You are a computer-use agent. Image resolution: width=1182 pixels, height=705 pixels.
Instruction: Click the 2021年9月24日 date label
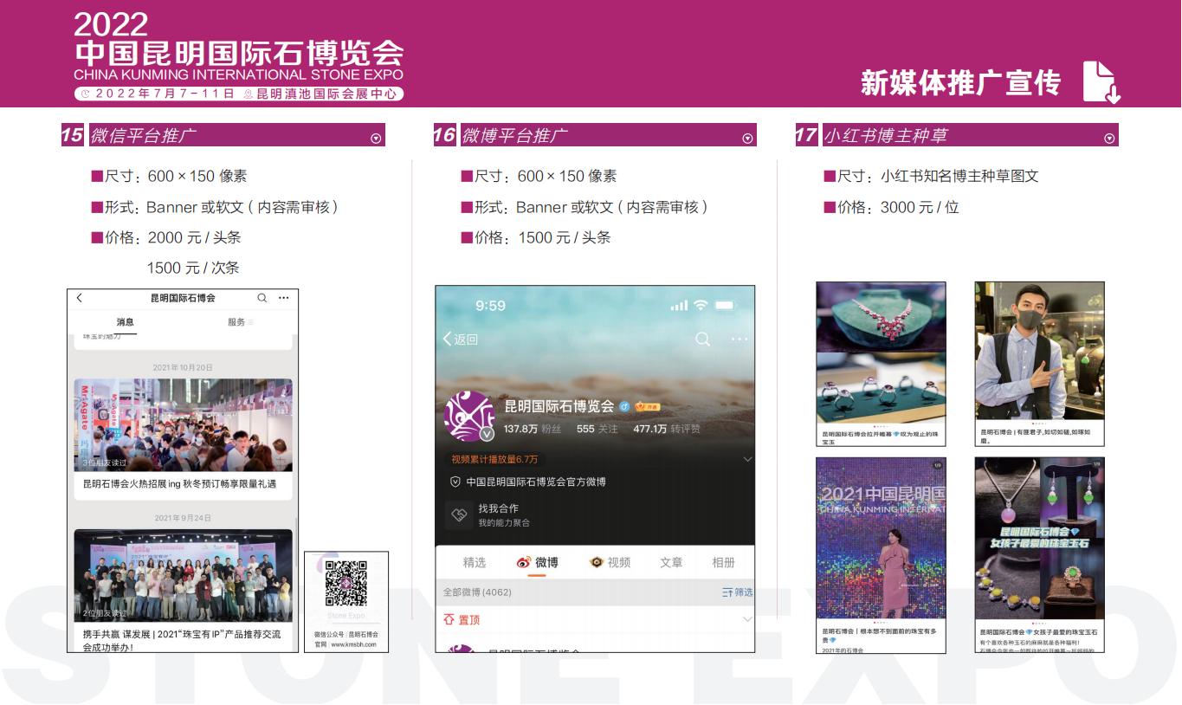(183, 518)
